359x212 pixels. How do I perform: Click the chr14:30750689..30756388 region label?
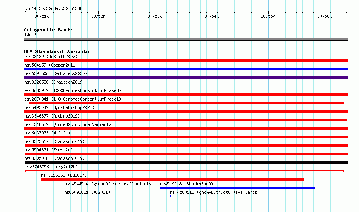[53, 9]
